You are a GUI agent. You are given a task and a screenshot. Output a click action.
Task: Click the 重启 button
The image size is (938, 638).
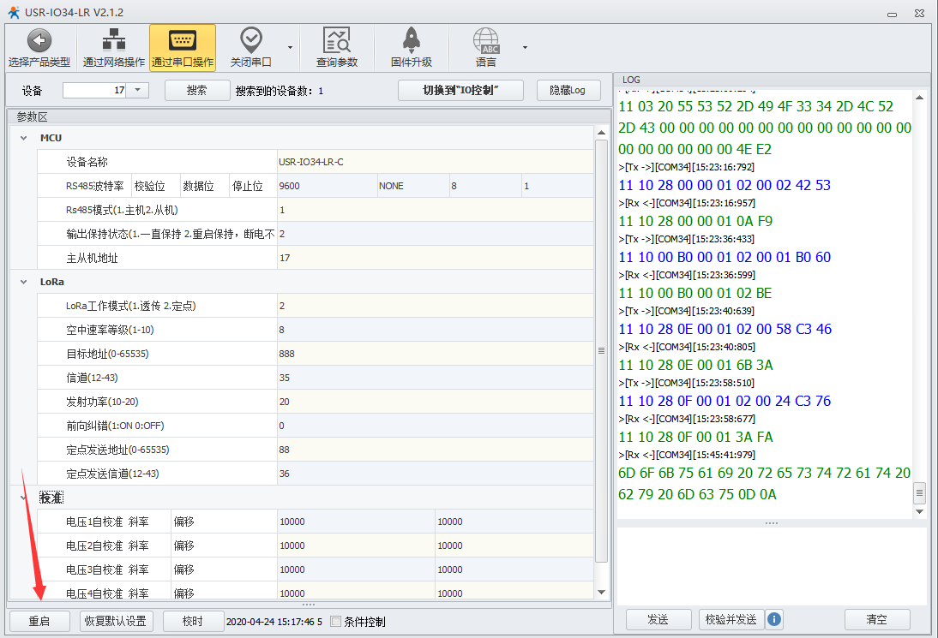coord(39,621)
